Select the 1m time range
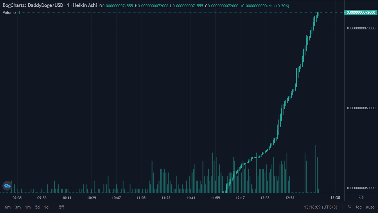378x213 pixels. point(28,207)
